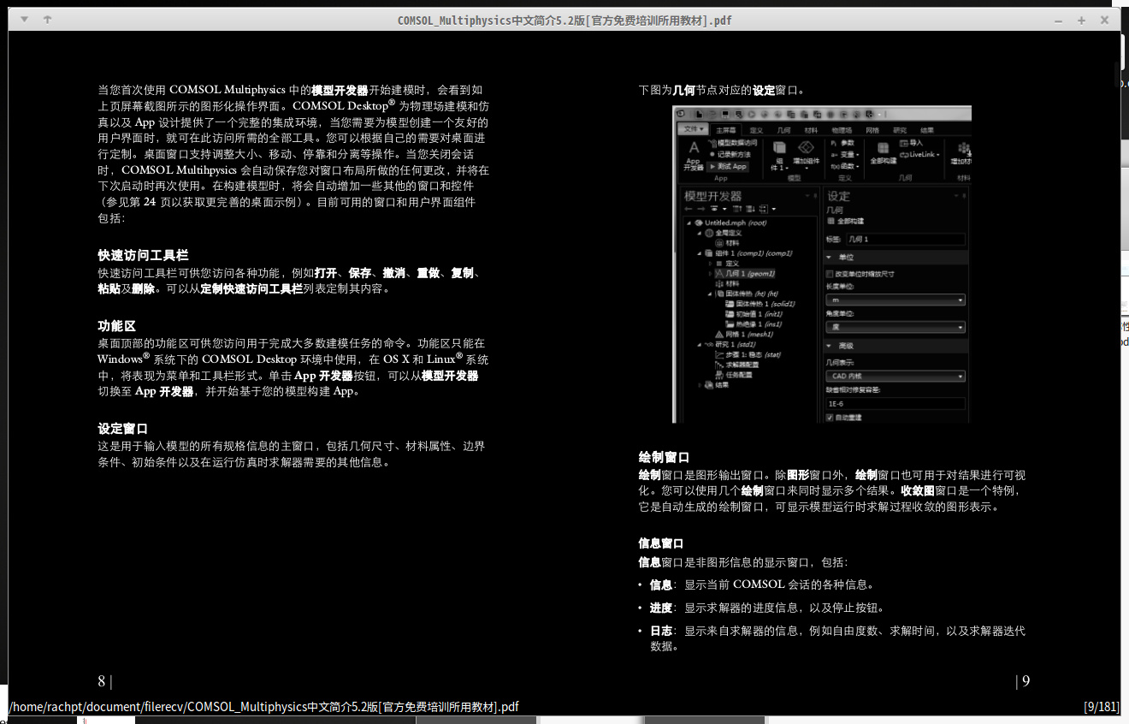Click the 标签 field containing 几何 1

tap(907, 240)
